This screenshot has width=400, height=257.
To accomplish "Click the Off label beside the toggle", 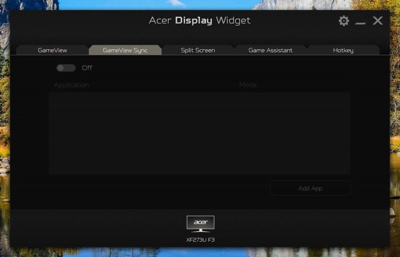I will (87, 68).
